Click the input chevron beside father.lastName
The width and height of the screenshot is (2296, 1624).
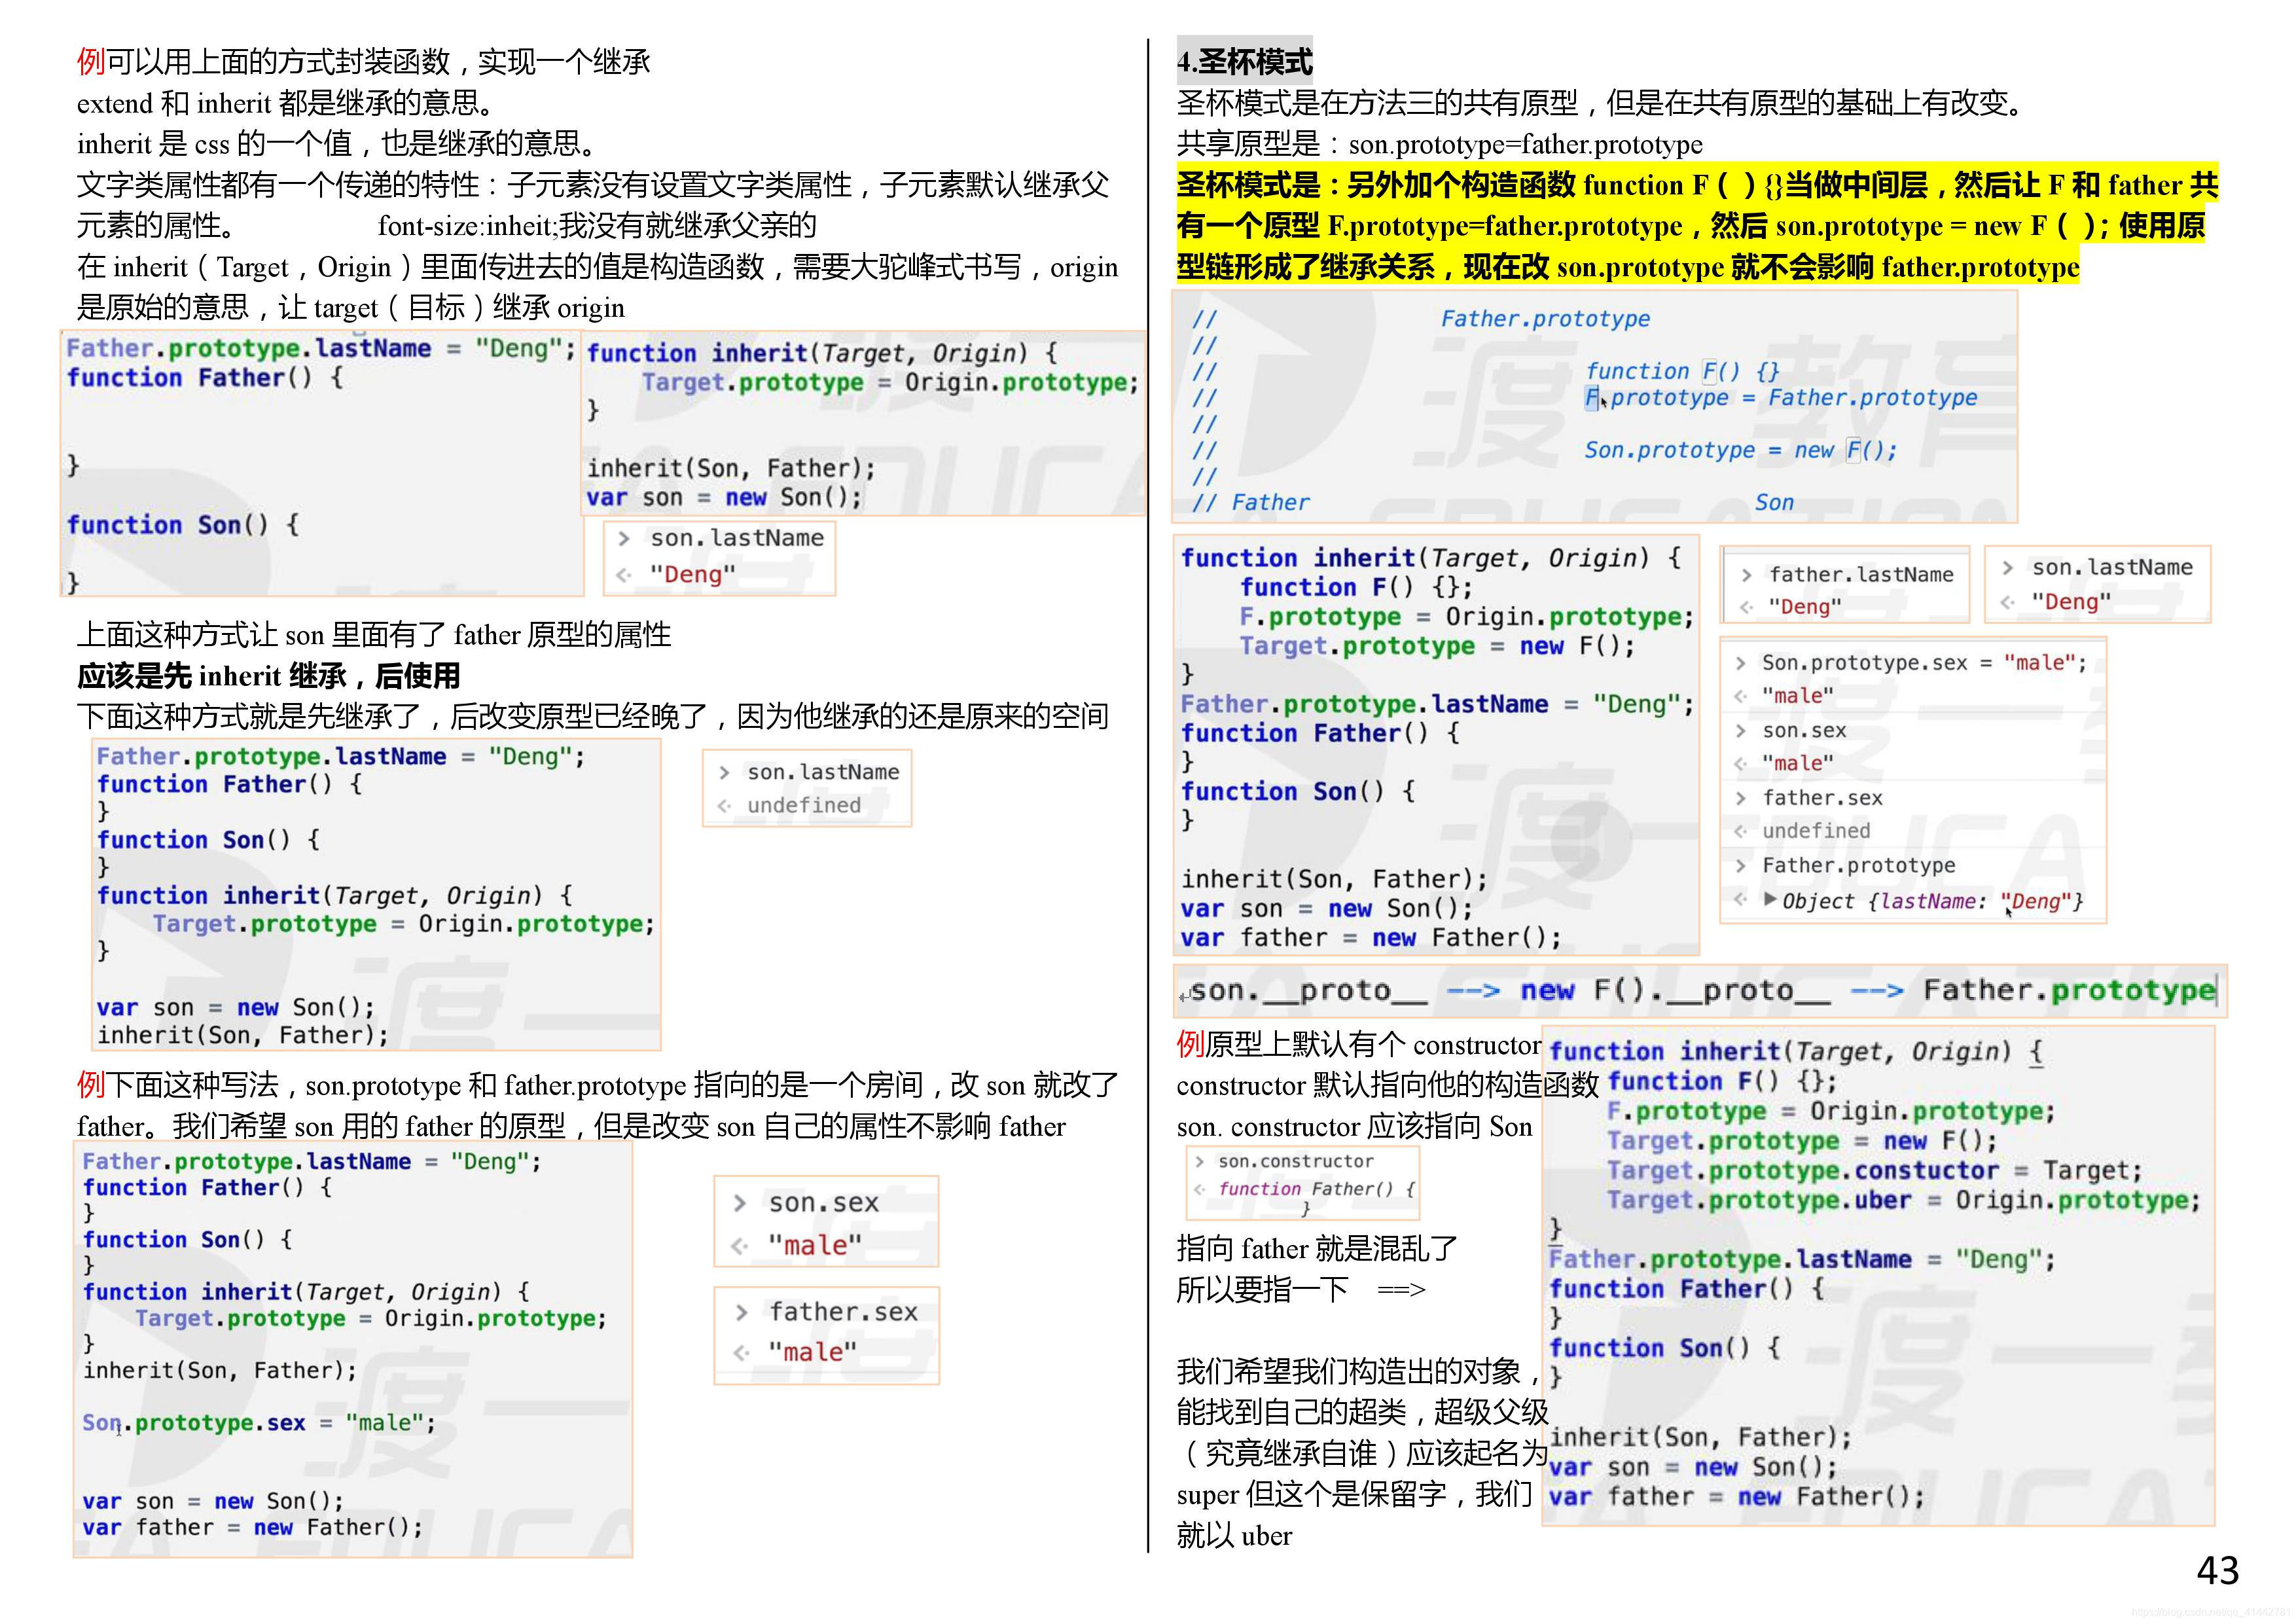point(1746,575)
